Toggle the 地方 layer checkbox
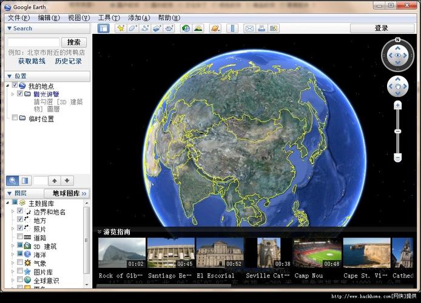The height and width of the screenshot is (303, 421). [20, 219]
